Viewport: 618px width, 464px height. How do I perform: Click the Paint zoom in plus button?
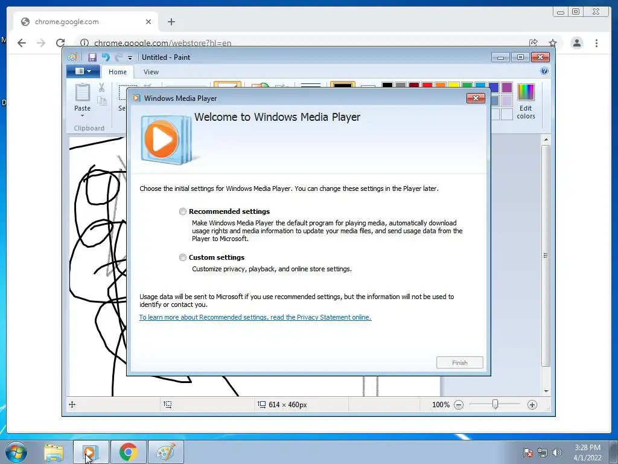[532, 405]
